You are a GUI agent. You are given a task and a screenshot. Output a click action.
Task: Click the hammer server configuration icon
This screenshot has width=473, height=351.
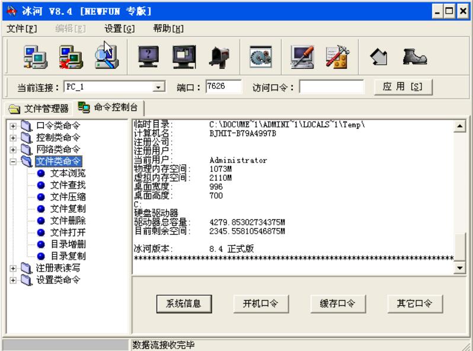tap(338, 57)
